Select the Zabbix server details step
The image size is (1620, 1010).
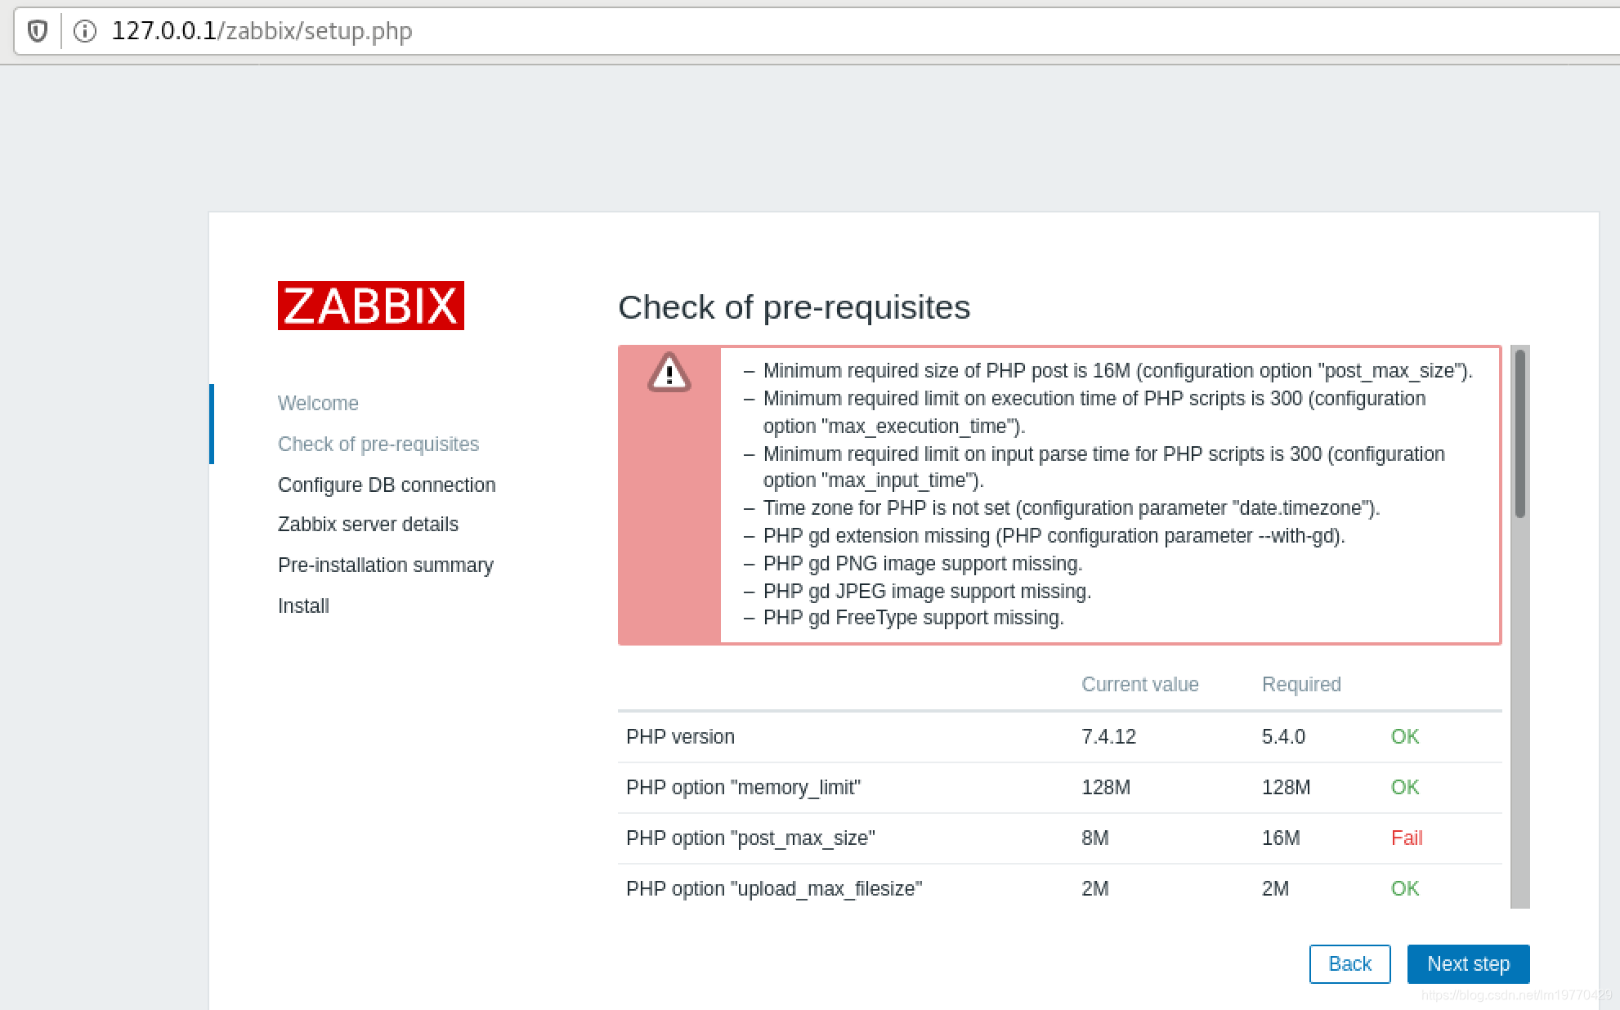click(368, 524)
